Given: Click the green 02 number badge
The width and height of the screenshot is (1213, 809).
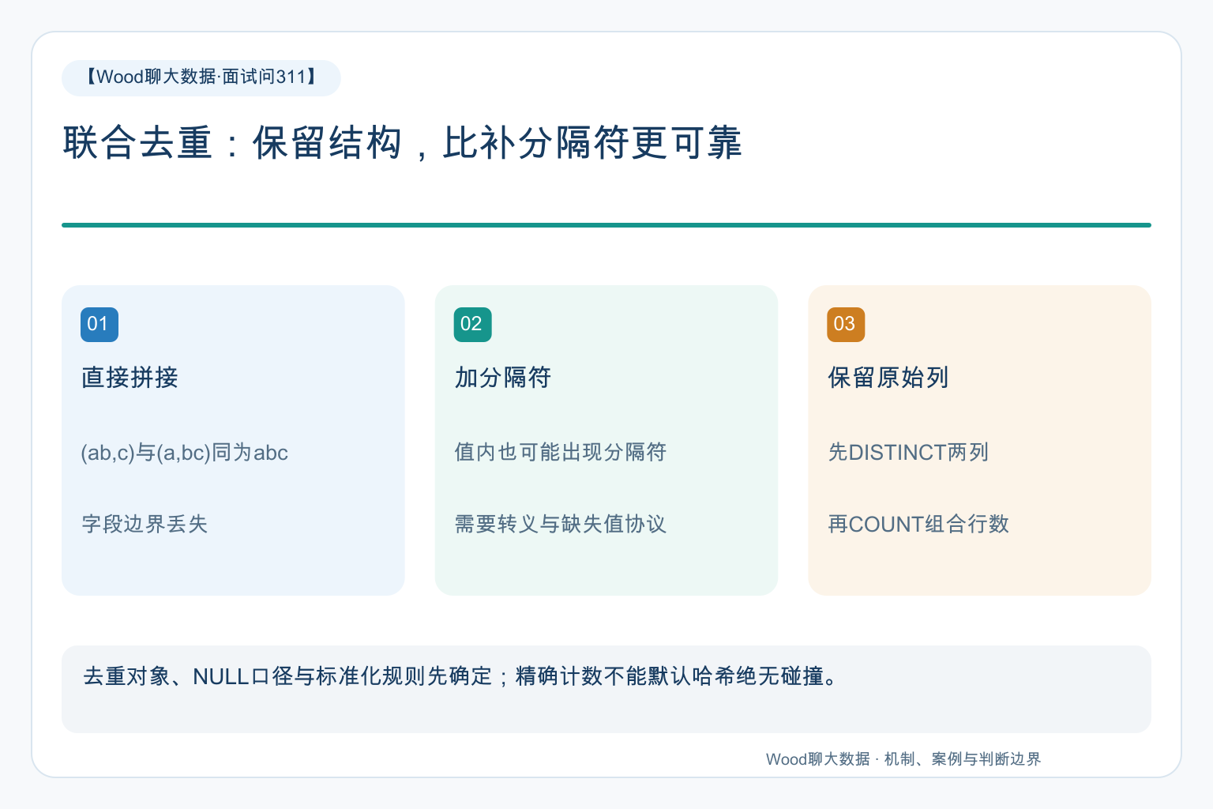Looking at the screenshot, I should pyautogui.click(x=473, y=324).
